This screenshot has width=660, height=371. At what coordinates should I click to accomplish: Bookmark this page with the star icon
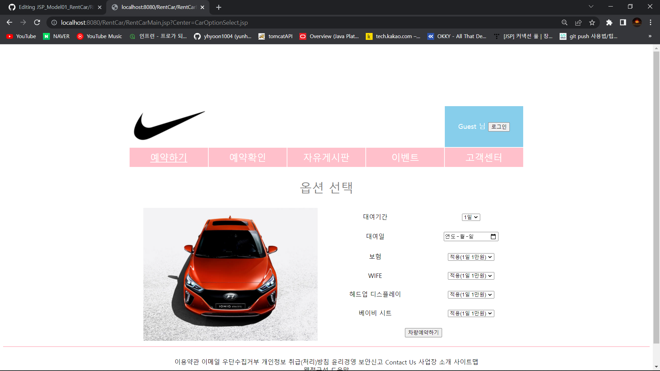tap(592, 22)
